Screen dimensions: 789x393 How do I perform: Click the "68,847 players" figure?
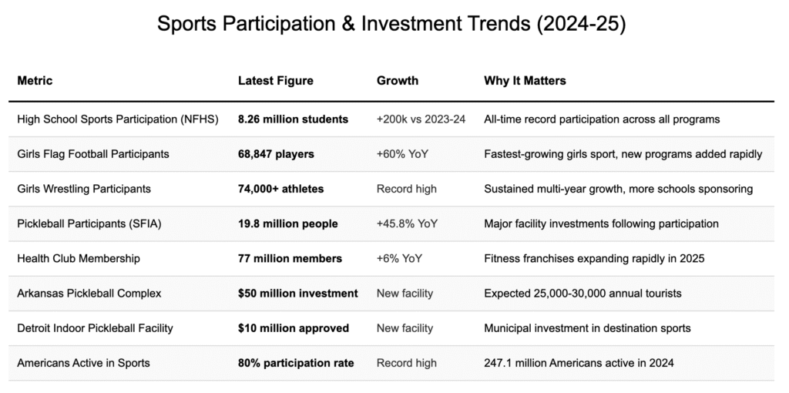tap(276, 154)
